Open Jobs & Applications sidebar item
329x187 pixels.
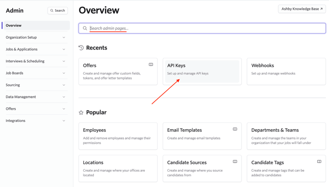pyautogui.click(x=36, y=49)
